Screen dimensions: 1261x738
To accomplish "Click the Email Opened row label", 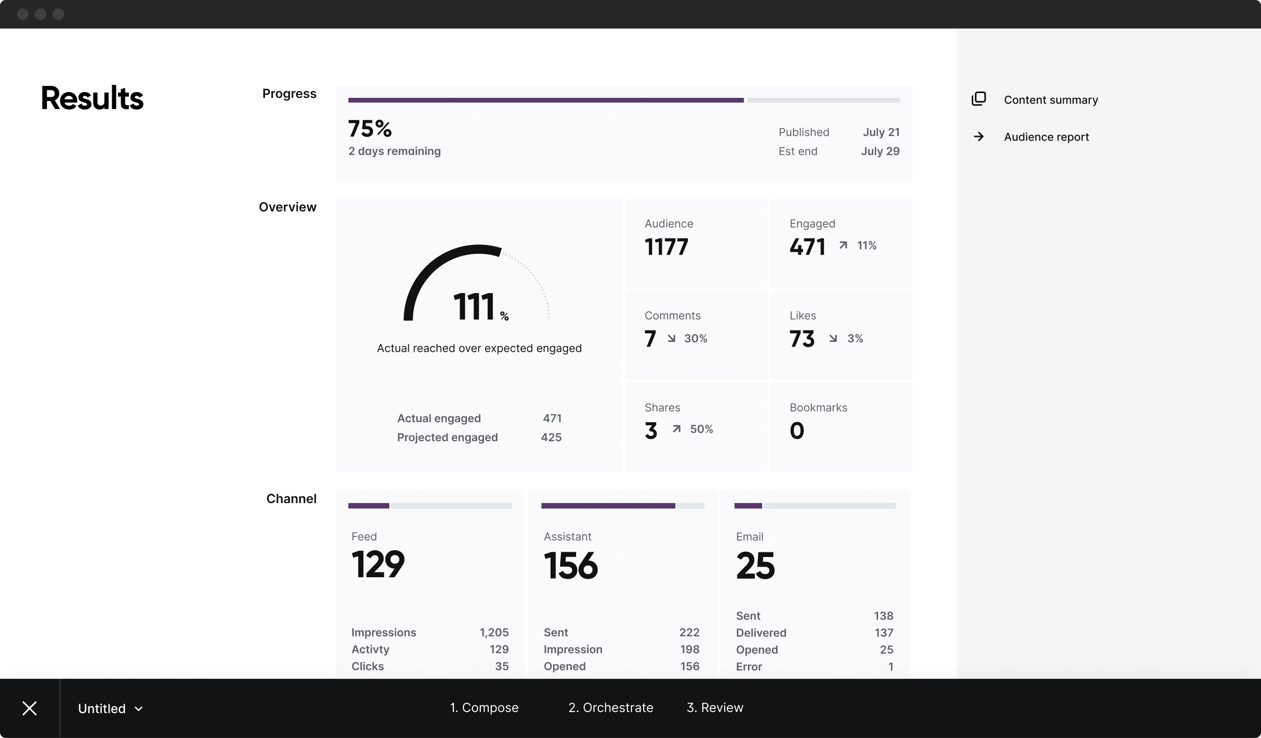I will point(756,650).
